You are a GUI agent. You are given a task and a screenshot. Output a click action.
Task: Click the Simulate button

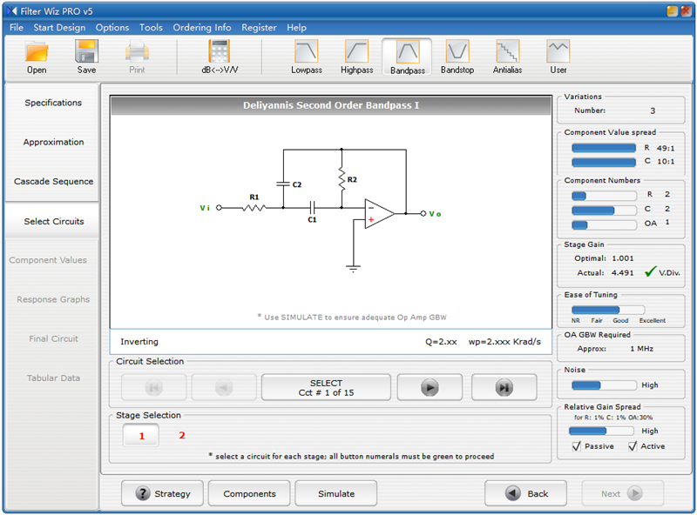336,493
